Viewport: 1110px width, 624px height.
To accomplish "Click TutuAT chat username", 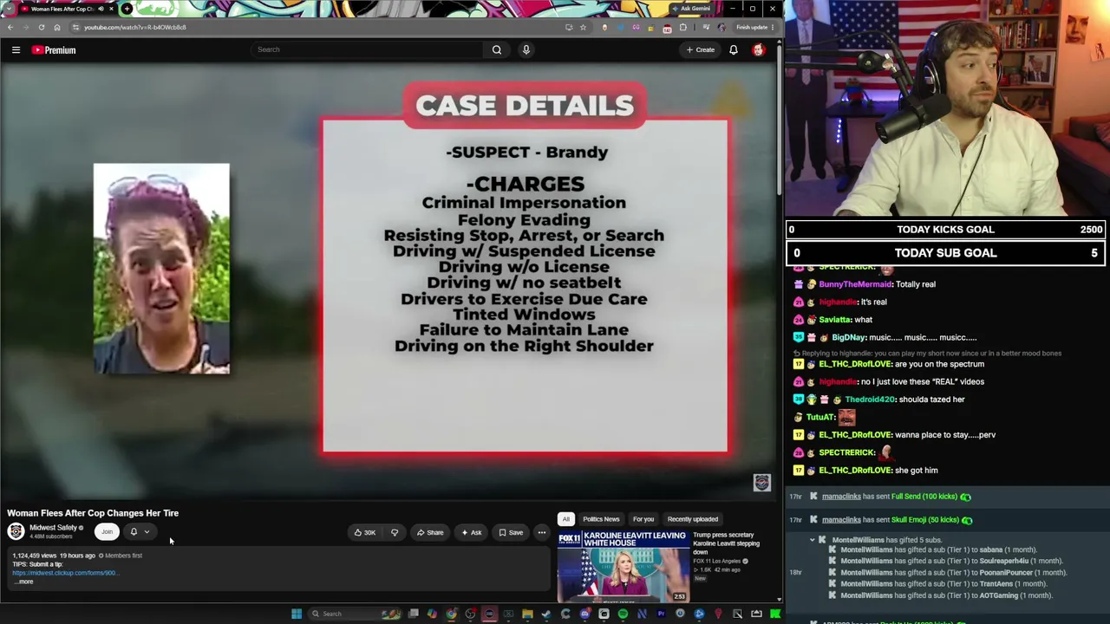I will pyautogui.click(x=819, y=418).
